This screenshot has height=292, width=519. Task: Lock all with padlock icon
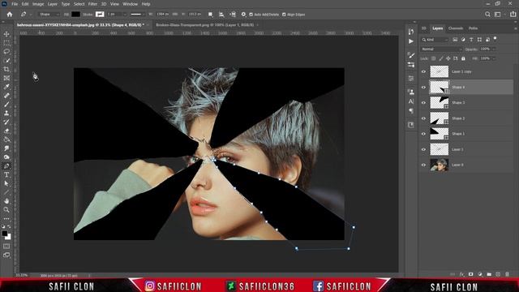pyautogui.click(x=463, y=58)
